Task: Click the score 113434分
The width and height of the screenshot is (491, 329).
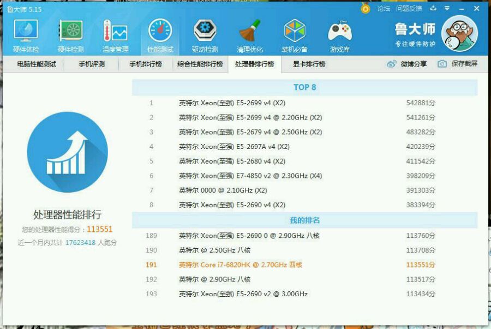Action: coord(421,294)
